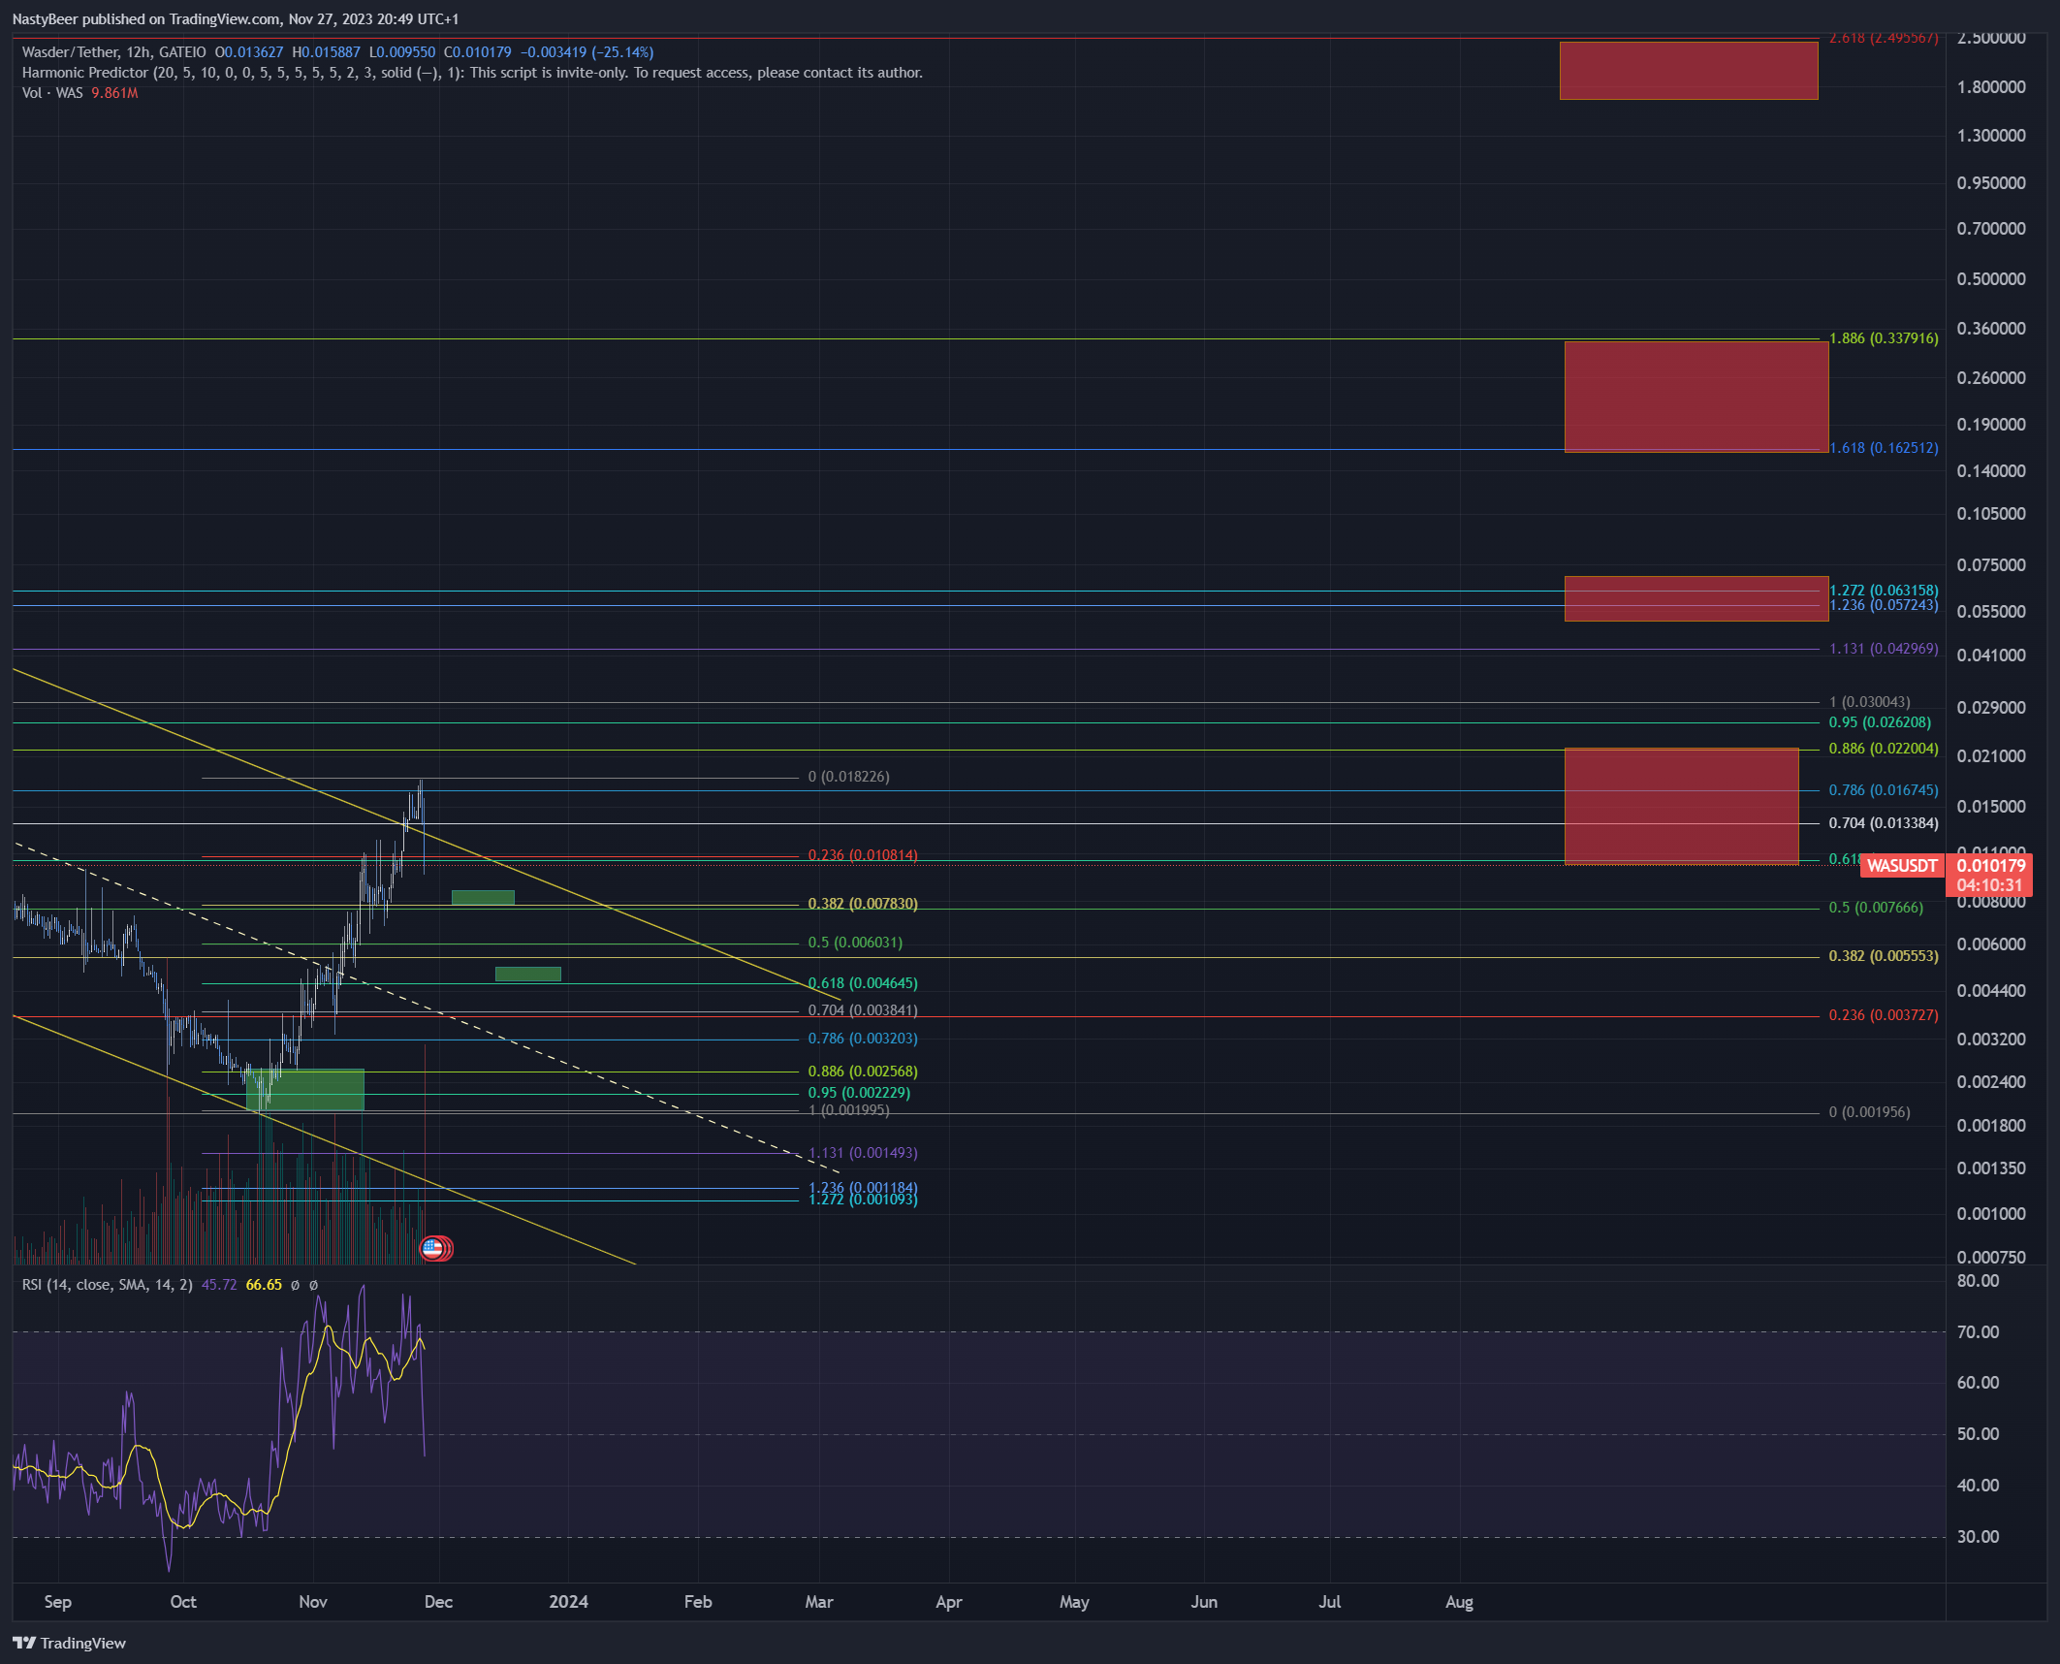The height and width of the screenshot is (1664, 2060).
Task: Click the 0.001000 price scale value
Action: 1991,1214
